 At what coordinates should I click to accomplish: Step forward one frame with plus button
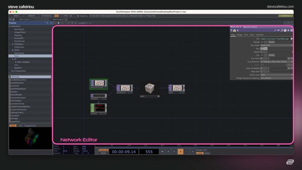192,151
